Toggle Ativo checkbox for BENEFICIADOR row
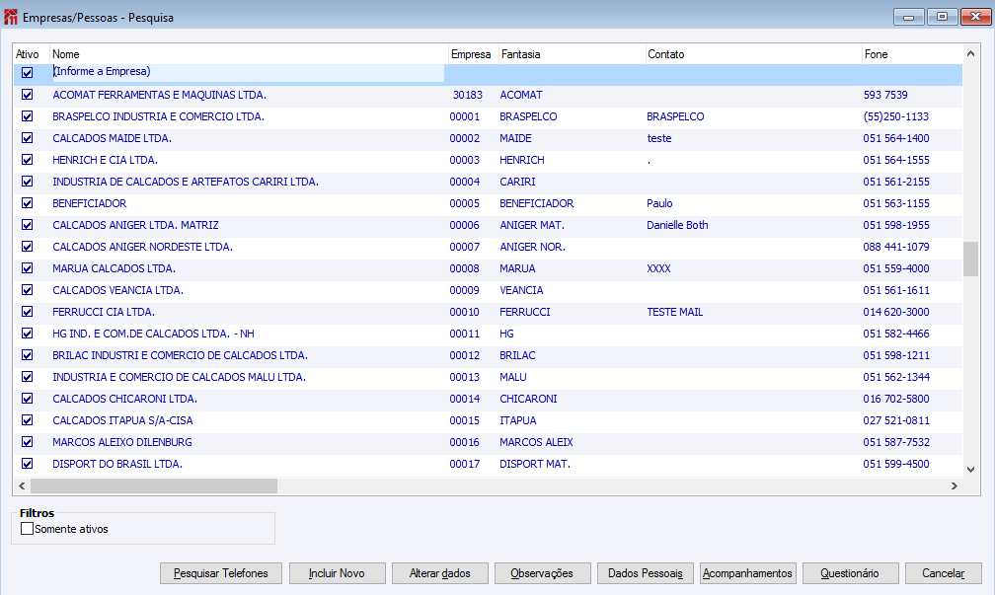 pyautogui.click(x=28, y=203)
